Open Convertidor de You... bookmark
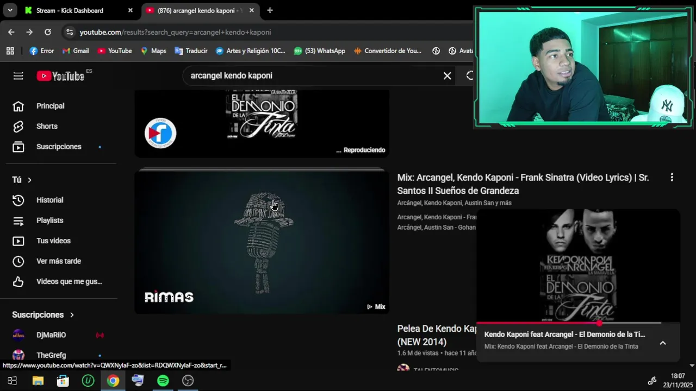696x391 pixels. coord(388,51)
